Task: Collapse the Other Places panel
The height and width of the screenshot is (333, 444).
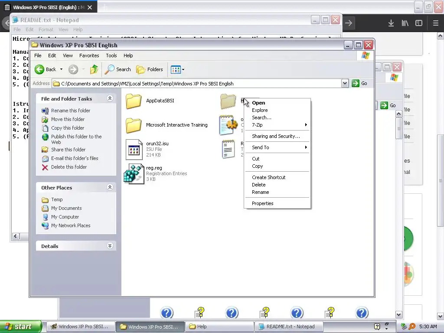Action: [x=110, y=187]
